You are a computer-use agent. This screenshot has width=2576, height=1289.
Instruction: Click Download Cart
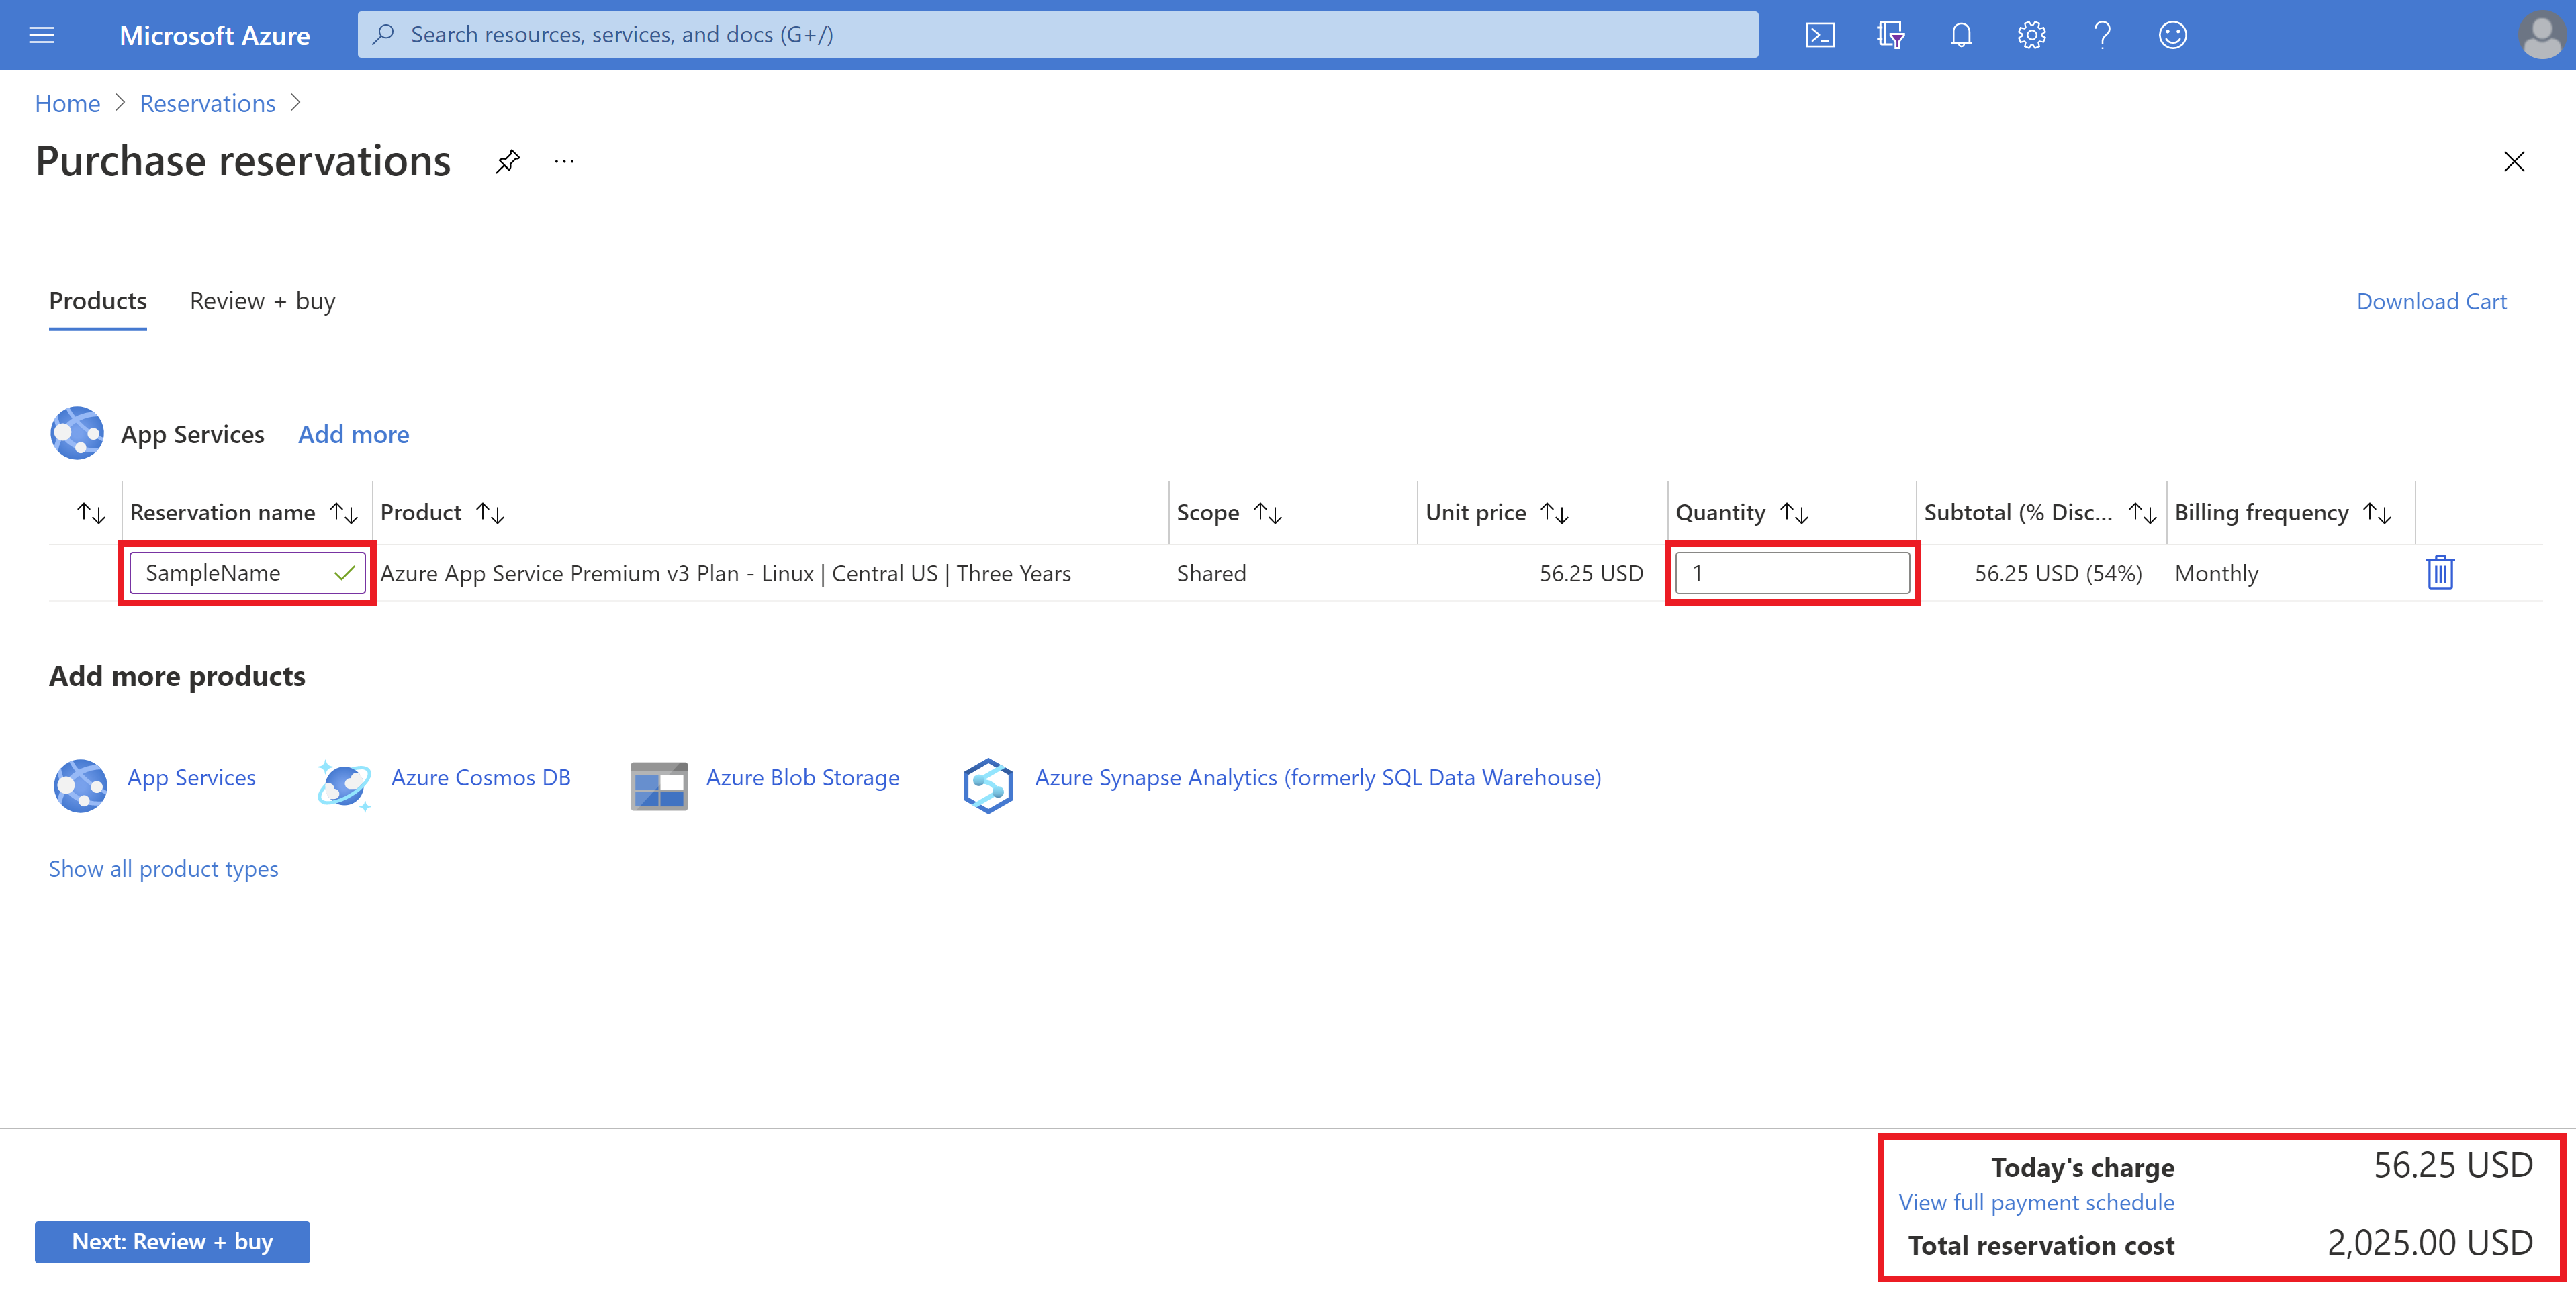coord(2432,301)
